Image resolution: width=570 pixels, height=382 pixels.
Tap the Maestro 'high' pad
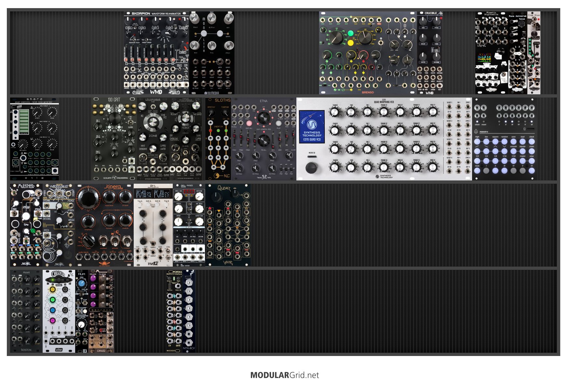[477, 141]
